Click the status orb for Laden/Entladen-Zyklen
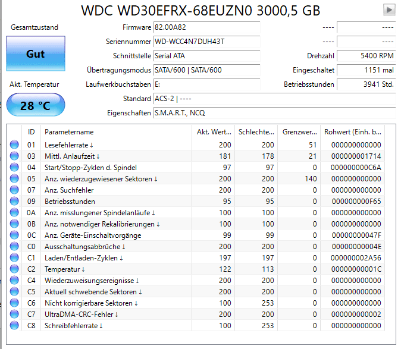This screenshot has width=401, height=349. pyautogui.click(x=14, y=257)
